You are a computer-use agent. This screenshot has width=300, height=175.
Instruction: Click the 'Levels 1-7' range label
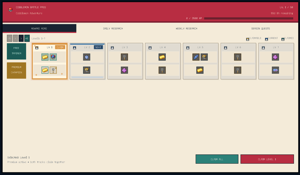pos(38,38)
